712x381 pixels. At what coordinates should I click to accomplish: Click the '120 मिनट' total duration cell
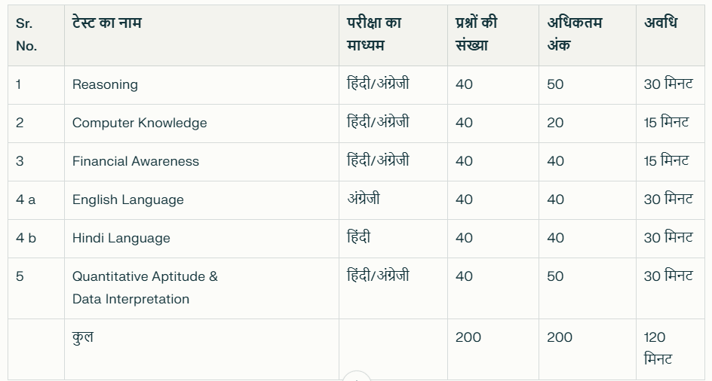point(658,349)
